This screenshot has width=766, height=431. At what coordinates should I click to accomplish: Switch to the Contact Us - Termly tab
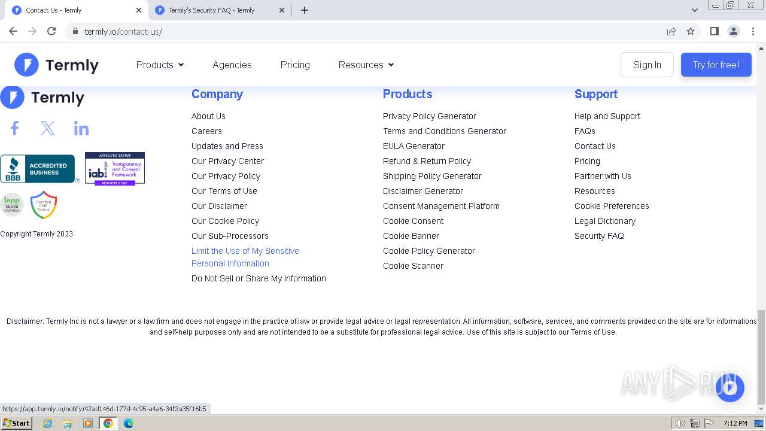point(76,10)
